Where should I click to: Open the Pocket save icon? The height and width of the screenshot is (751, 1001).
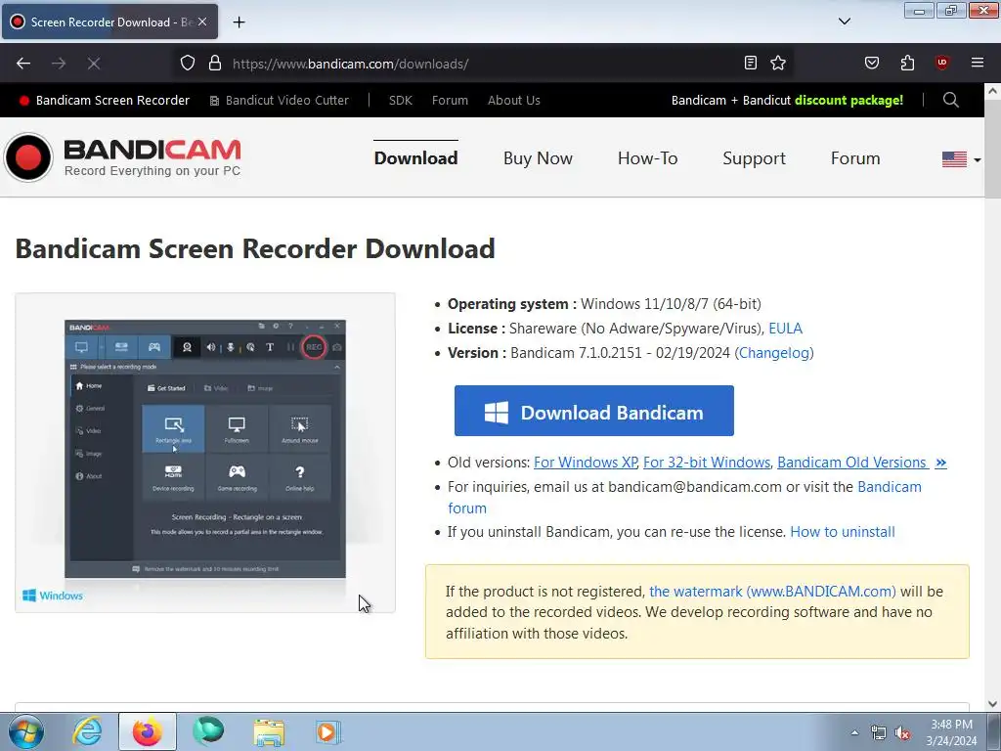871,63
